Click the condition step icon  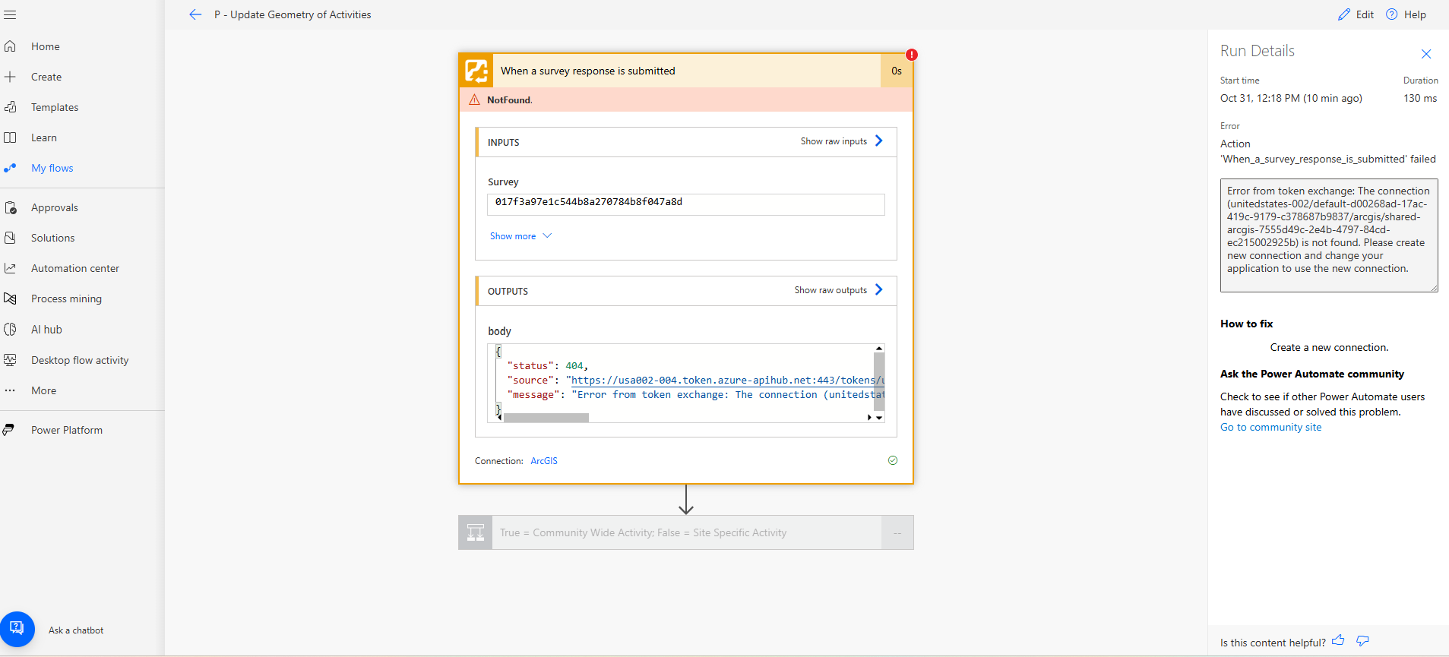pos(476,532)
